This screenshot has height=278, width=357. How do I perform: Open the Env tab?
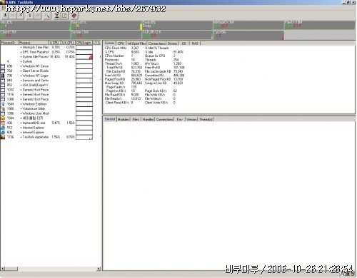click(x=180, y=119)
